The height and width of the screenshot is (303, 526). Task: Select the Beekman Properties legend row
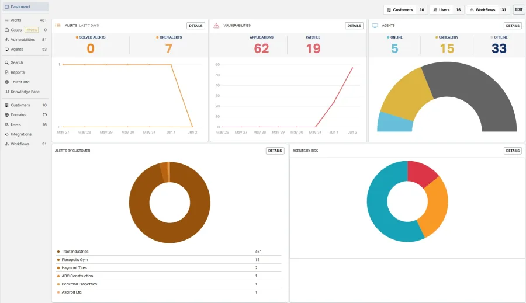[x=169, y=284]
